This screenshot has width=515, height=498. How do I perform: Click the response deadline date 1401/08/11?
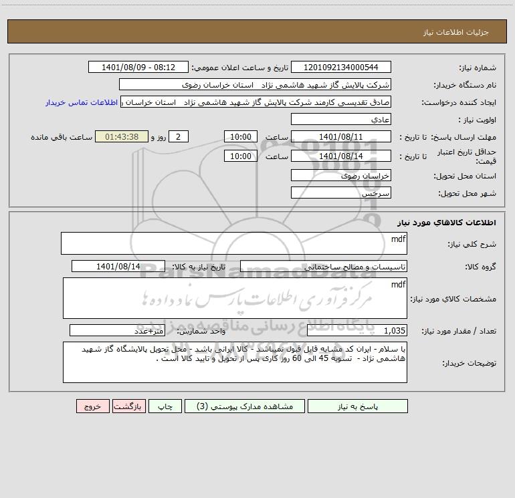[341, 136]
